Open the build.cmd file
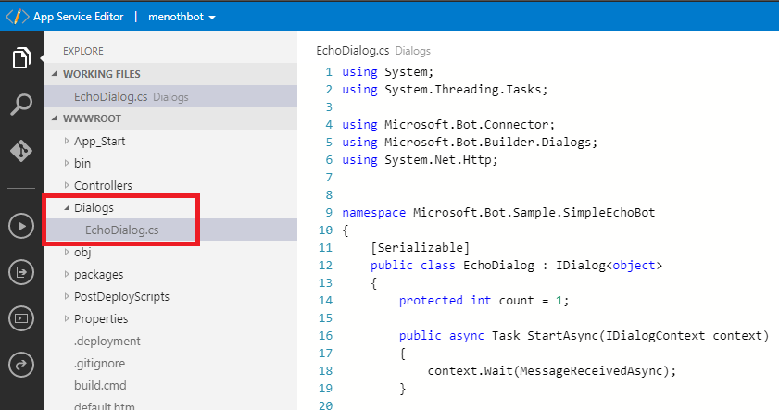779x410 pixels. point(100,385)
